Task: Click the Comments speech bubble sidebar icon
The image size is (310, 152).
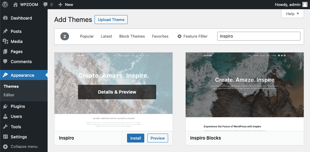Action: (5, 62)
